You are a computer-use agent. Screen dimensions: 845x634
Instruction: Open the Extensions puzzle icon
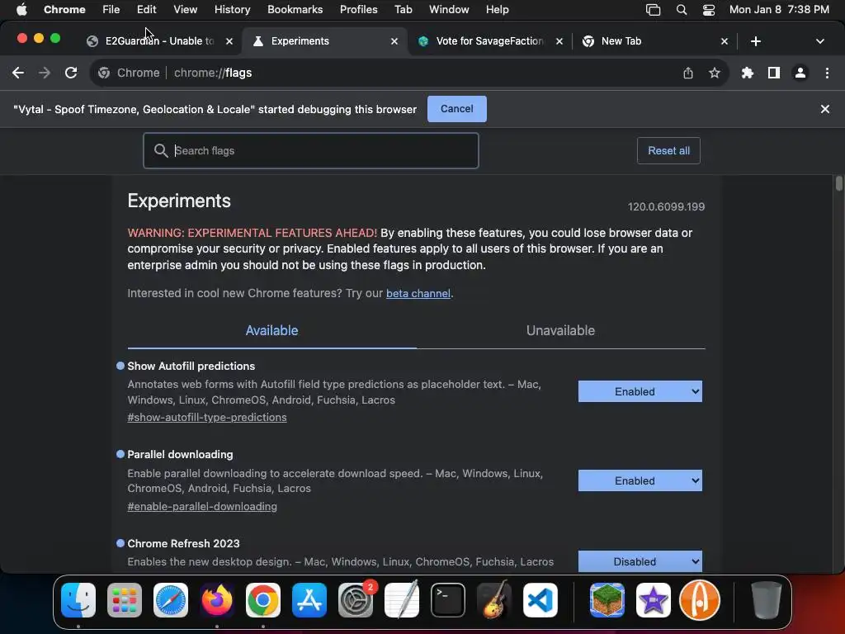click(748, 73)
